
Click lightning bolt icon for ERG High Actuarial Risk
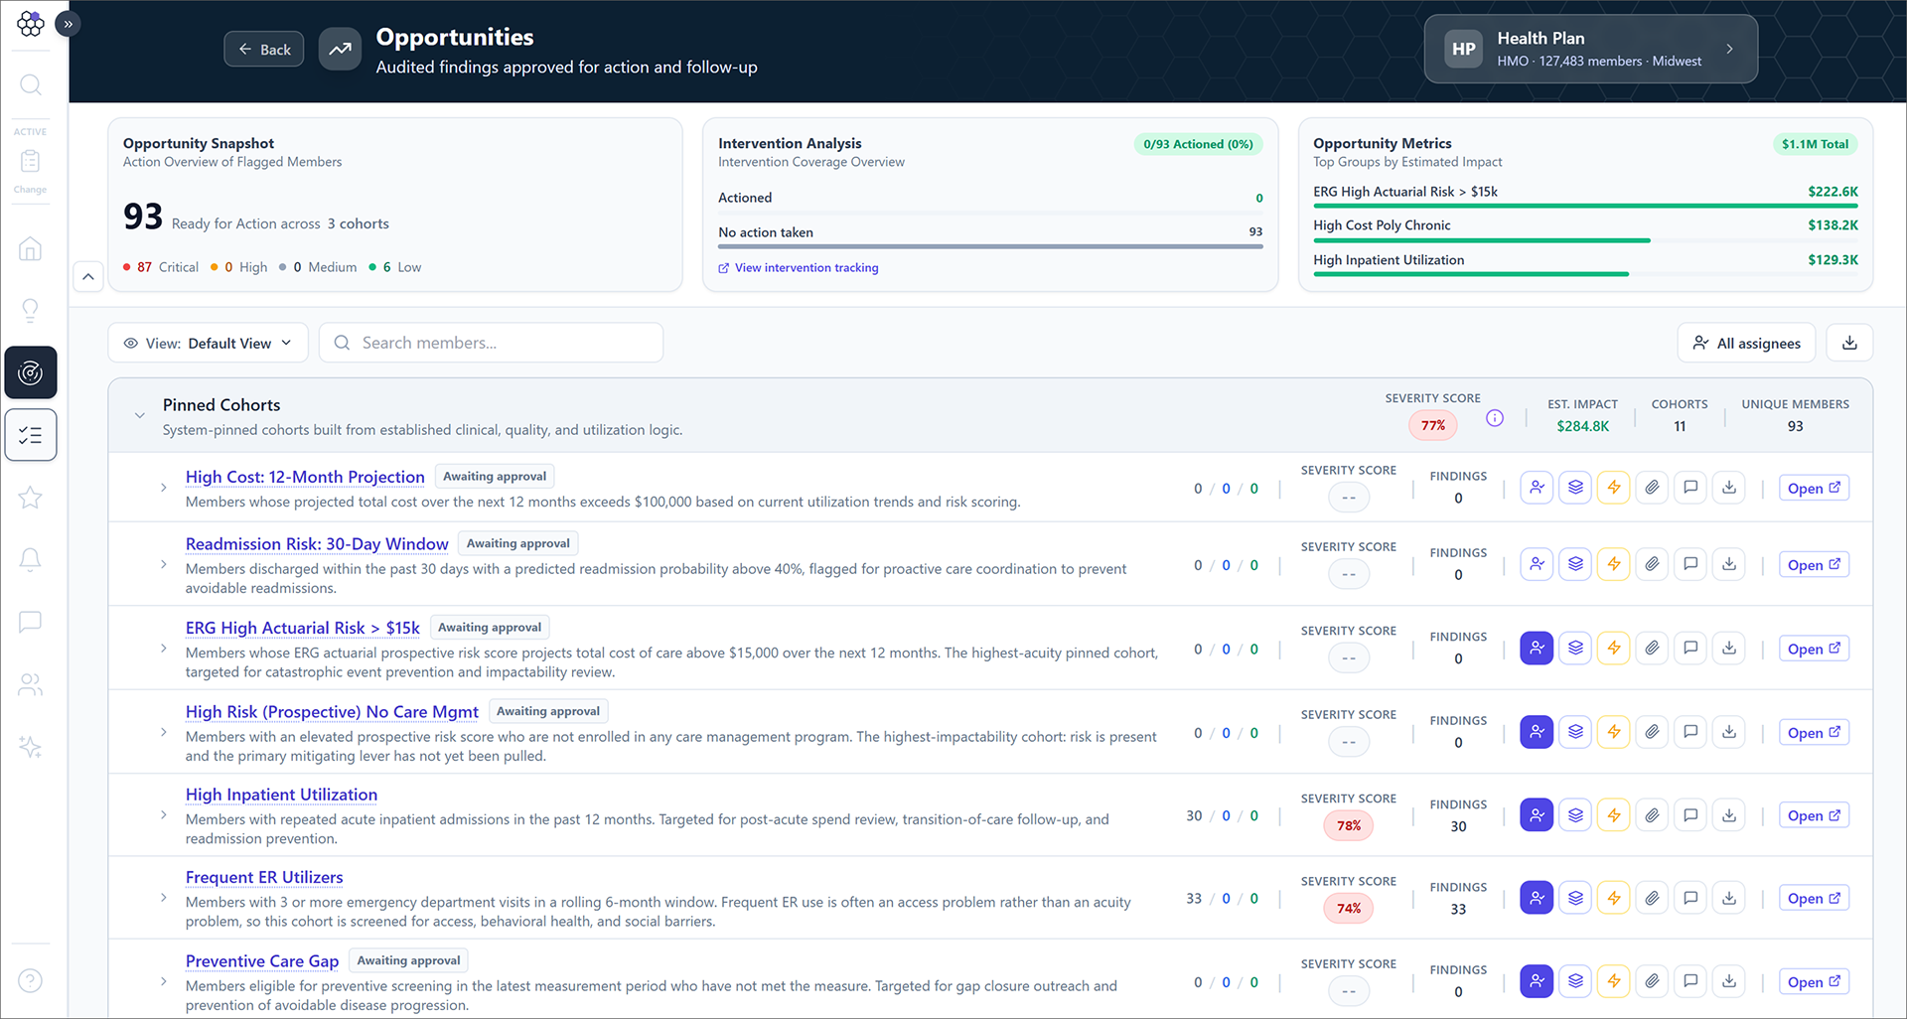1614,649
